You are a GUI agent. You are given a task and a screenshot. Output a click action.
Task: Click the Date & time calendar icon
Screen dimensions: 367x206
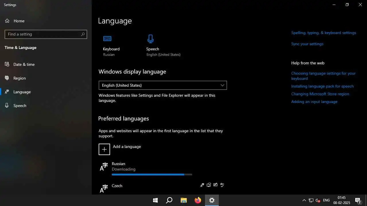click(7, 64)
